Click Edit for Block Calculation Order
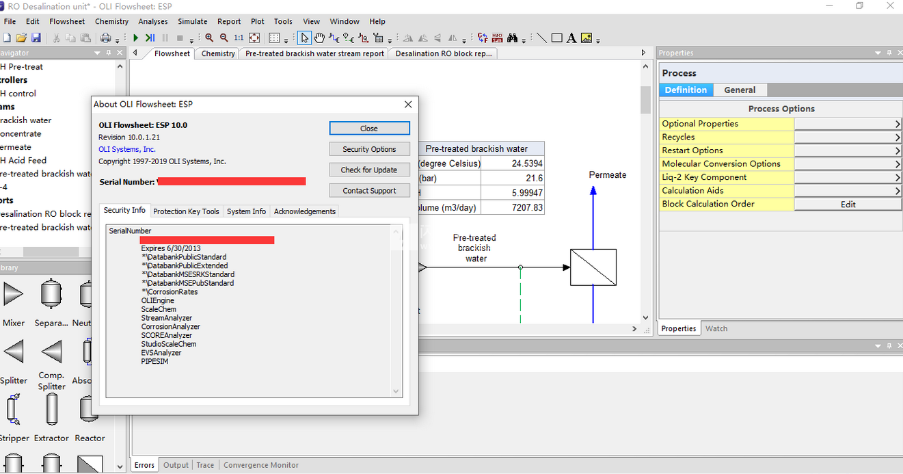The width and height of the screenshot is (903, 474). click(848, 204)
